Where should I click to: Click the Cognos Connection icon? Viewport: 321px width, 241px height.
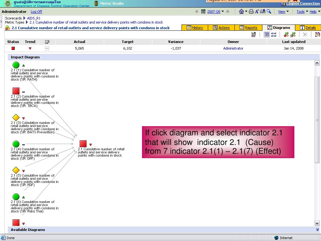[283, 4]
